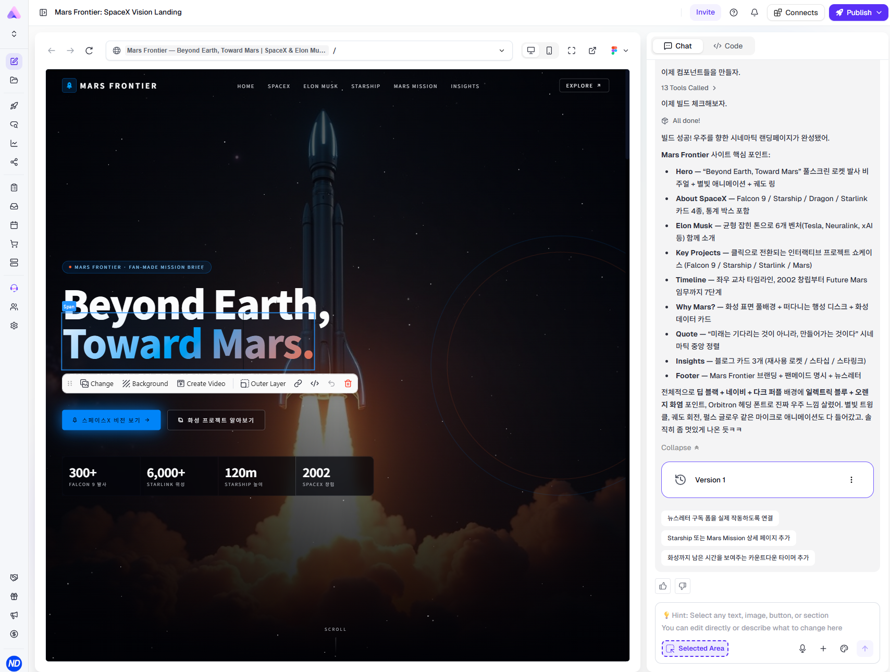The height and width of the screenshot is (672, 890).
Task: Open the gift icon in left sidebar
Action: pyautogui.click(x=14, y=596)
